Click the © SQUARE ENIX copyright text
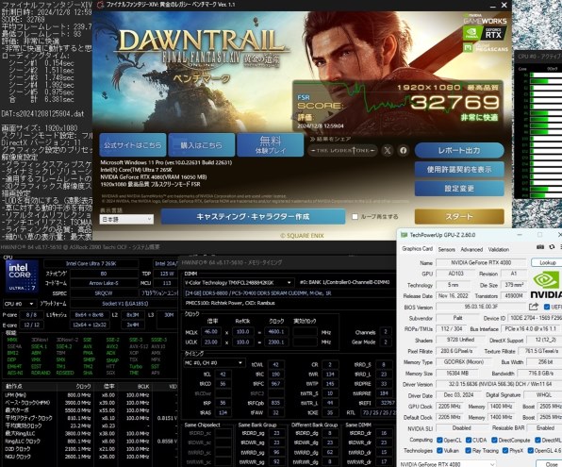Image resolution: width=562 pixels, height=467 pixels. click(x=302, y=236)
